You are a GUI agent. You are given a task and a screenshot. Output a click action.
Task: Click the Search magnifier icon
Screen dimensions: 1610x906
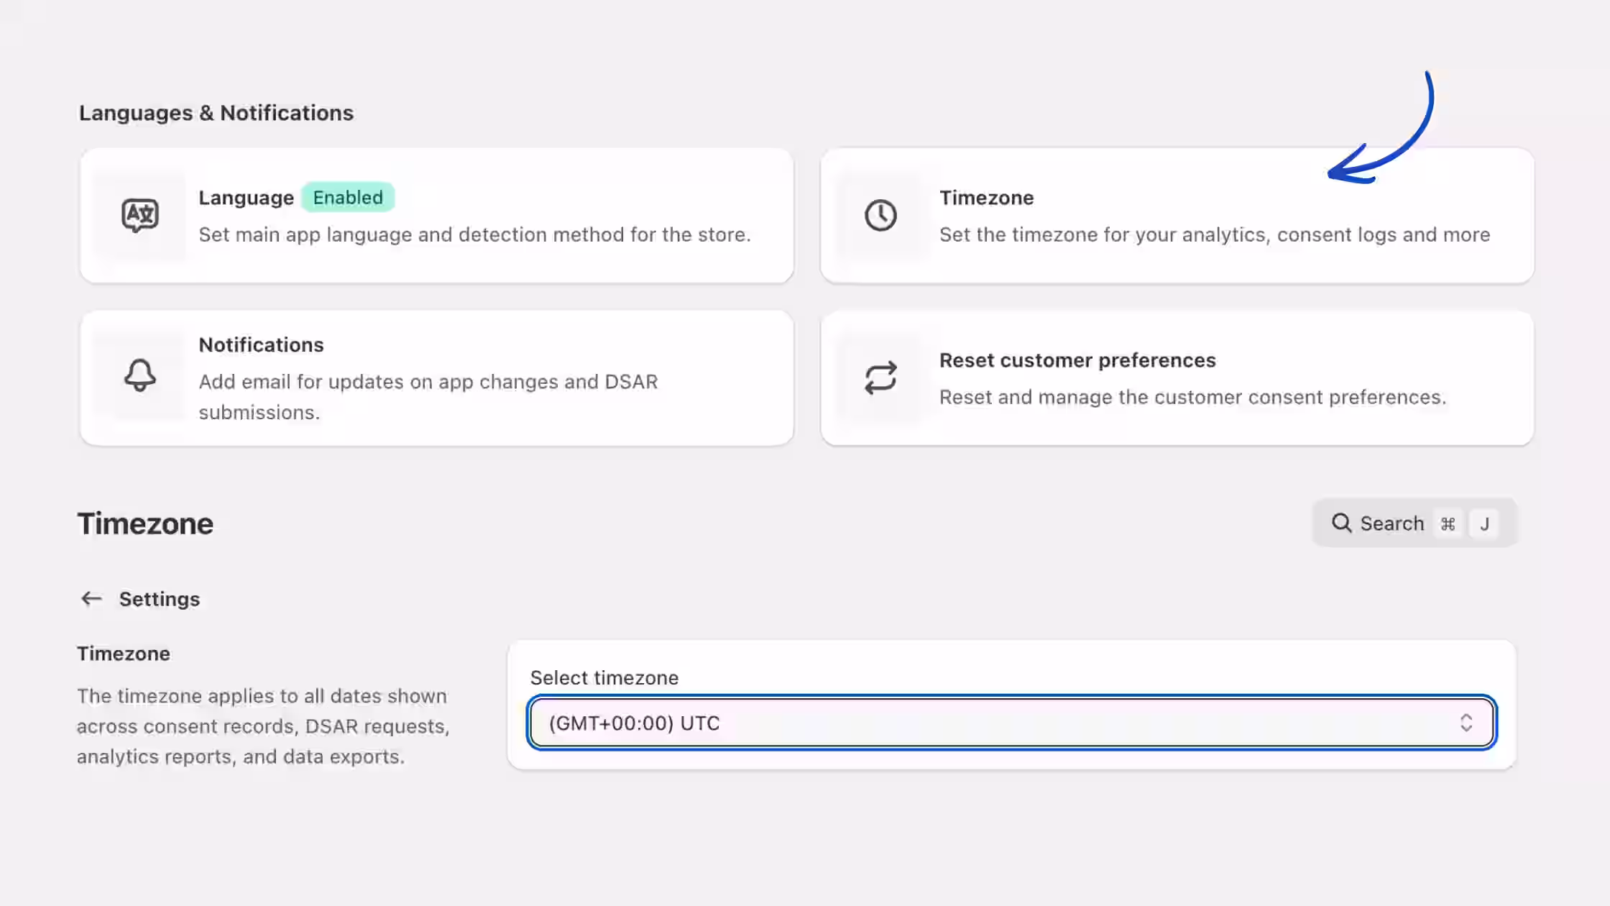pyautogui.click(x=1341, y=523)
